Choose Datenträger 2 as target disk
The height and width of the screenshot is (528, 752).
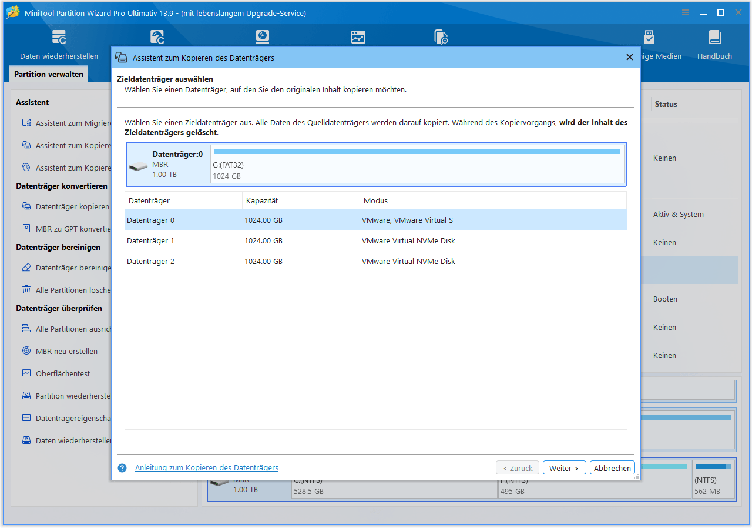[376, 261]
